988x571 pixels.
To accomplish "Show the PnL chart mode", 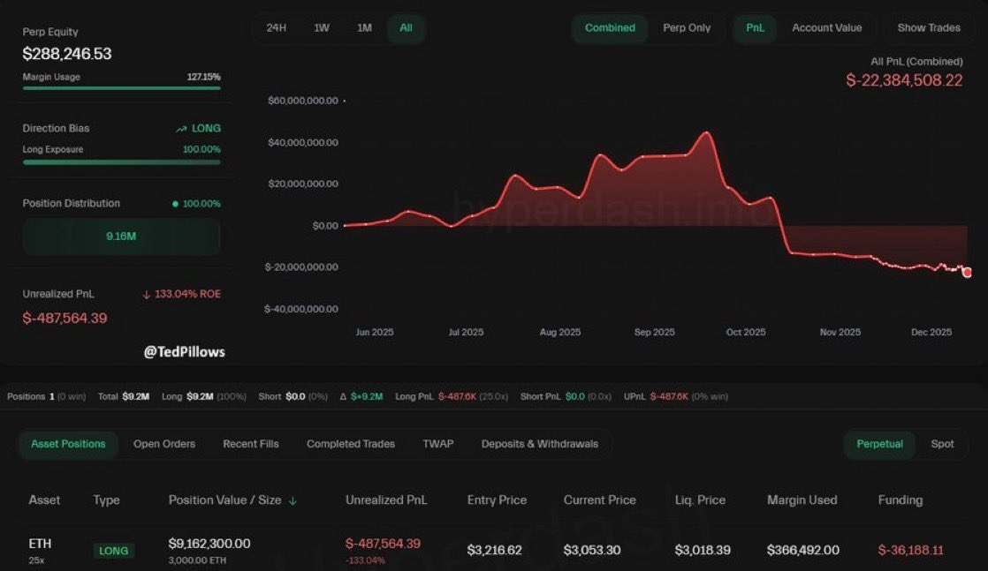I will 755,27.
